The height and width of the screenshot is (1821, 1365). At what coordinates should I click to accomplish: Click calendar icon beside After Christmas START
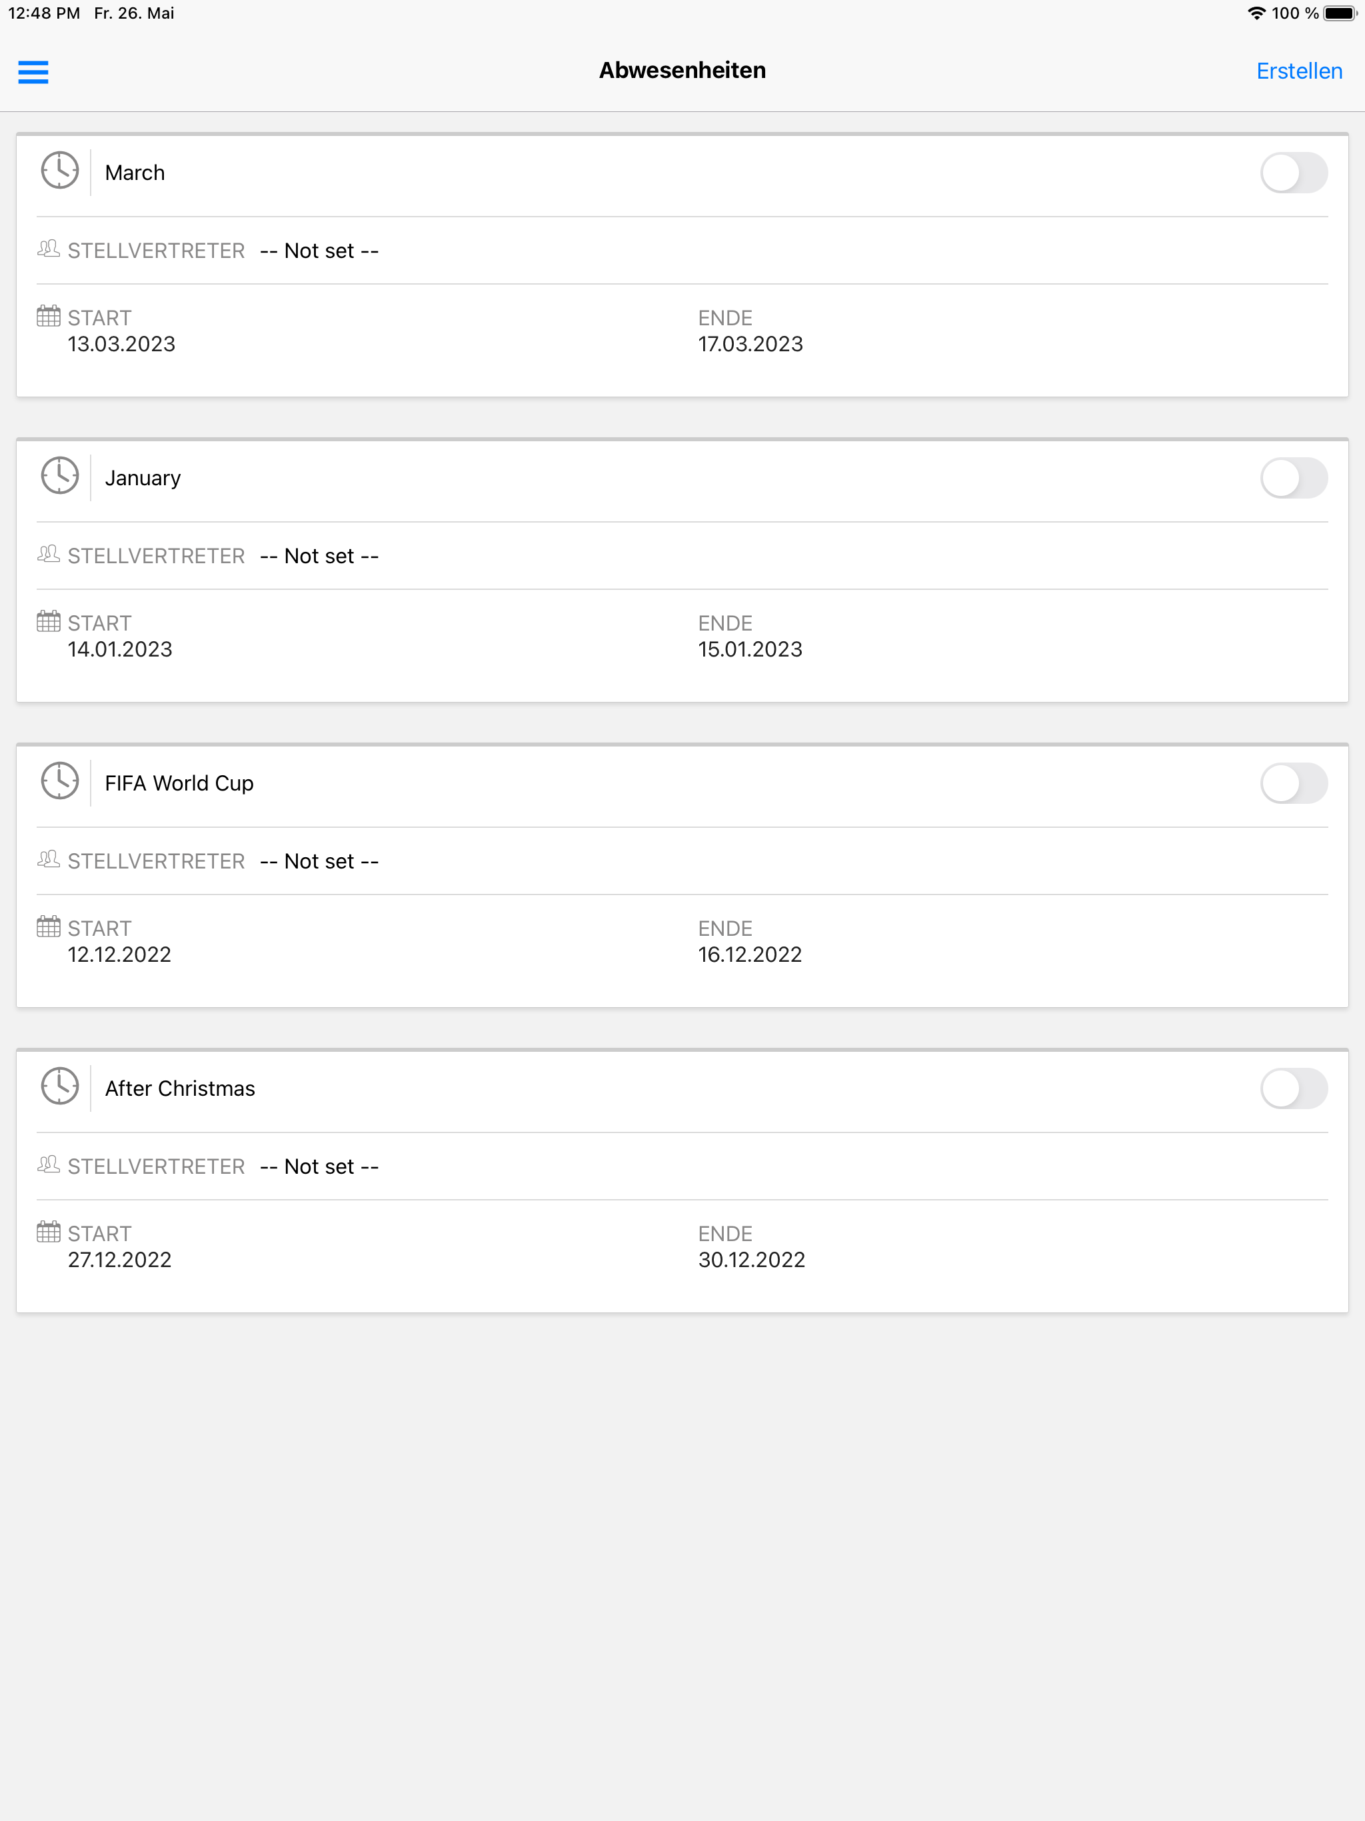click(49, 1232)
